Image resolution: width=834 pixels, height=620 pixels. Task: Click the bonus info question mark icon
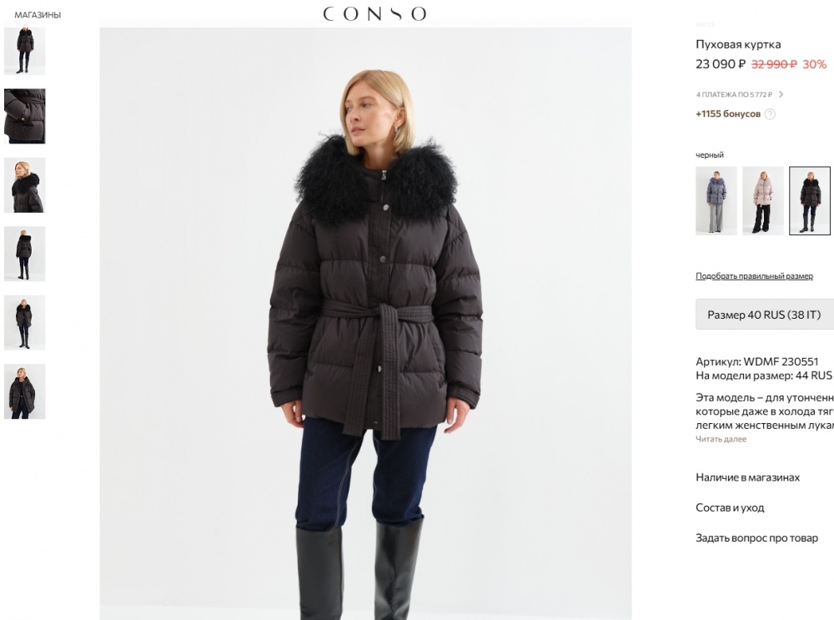pyautogui.click(x=770, y=114)
